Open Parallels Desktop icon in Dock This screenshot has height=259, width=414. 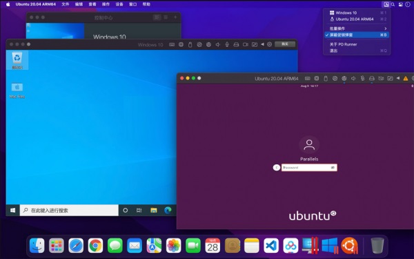310,245
